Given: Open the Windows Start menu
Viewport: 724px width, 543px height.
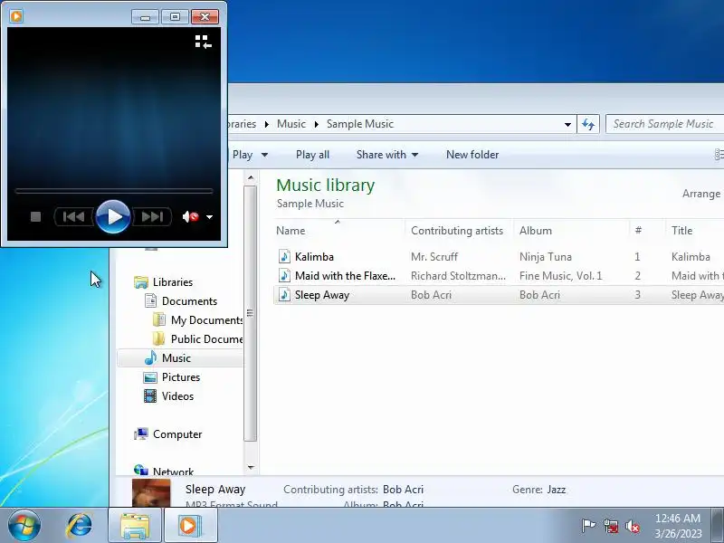Looking at the screenshot, I should click(x=24, y=525).
